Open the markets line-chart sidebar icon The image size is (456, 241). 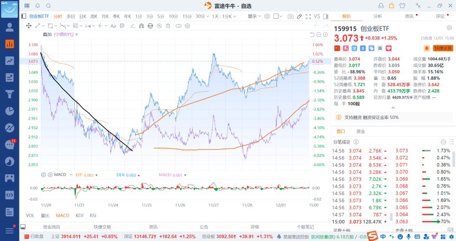pos(10,61)
